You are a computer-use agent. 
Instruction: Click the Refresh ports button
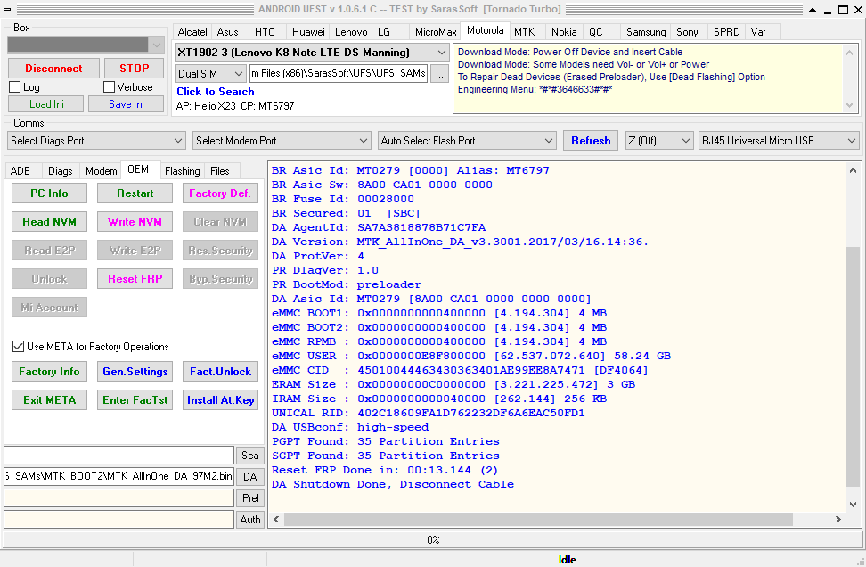(x=591, y=141)
